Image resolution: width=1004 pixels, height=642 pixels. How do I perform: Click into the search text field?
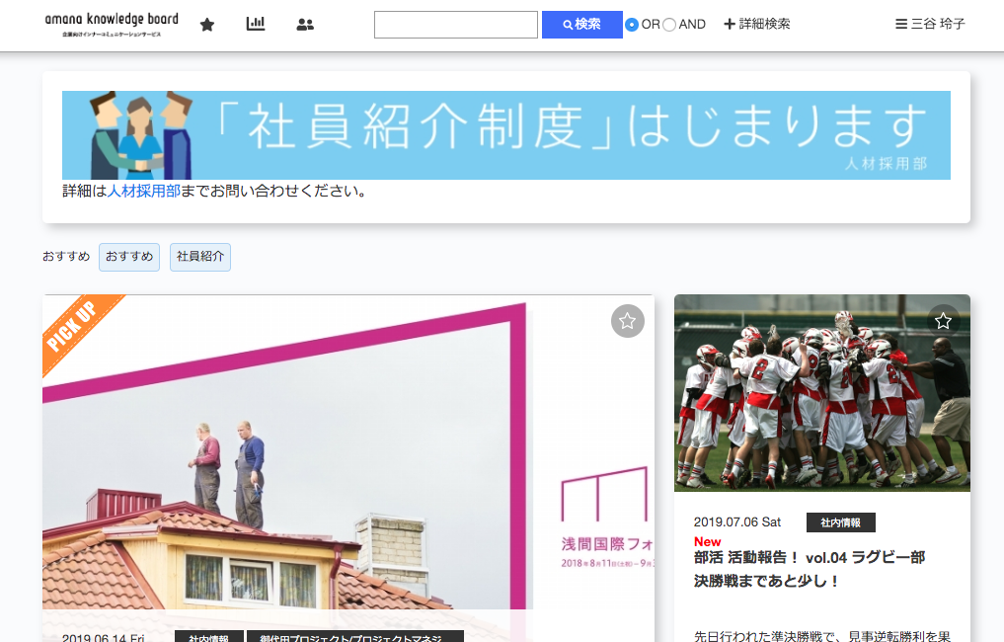point(455,25)
